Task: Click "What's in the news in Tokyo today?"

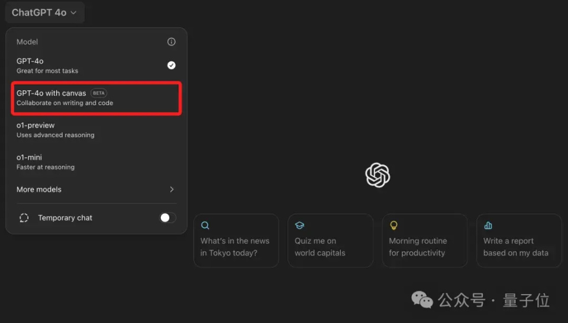Action: pos(235,247)
